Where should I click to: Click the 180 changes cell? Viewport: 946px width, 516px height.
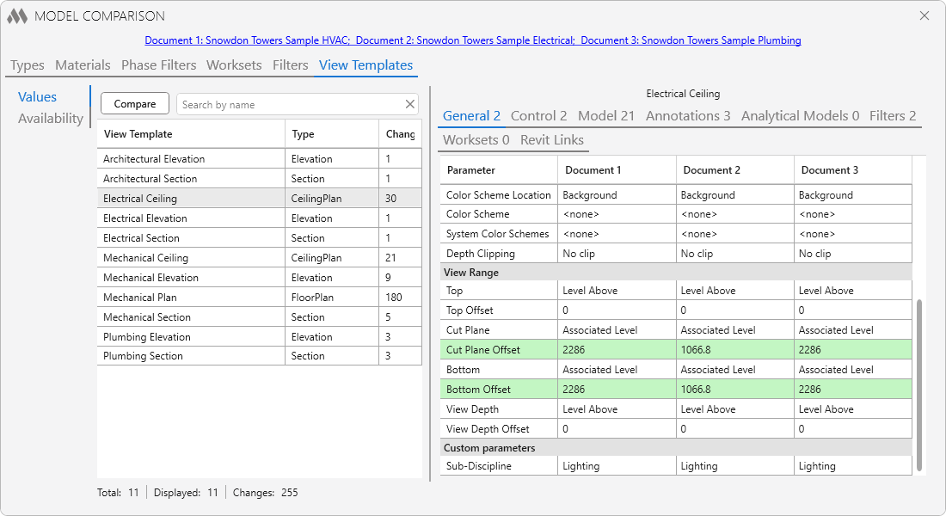pos(400,297)
